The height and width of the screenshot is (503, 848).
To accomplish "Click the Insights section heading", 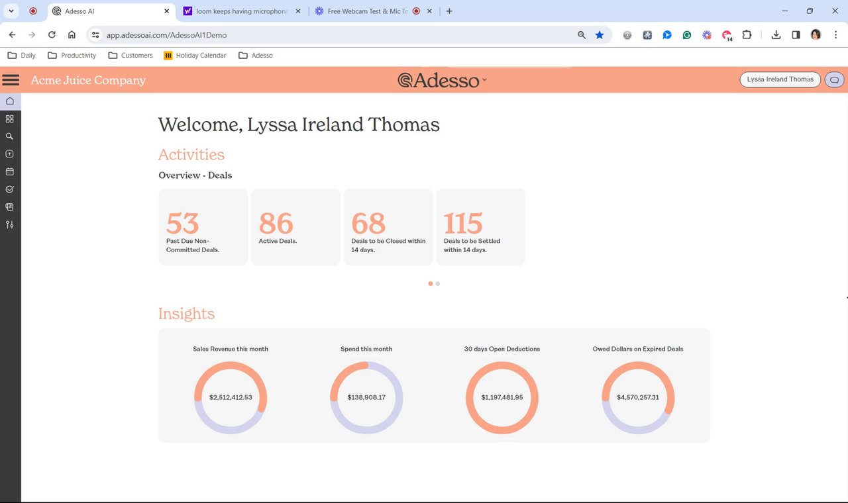I will pyautogui.click(x=186, y=314).
